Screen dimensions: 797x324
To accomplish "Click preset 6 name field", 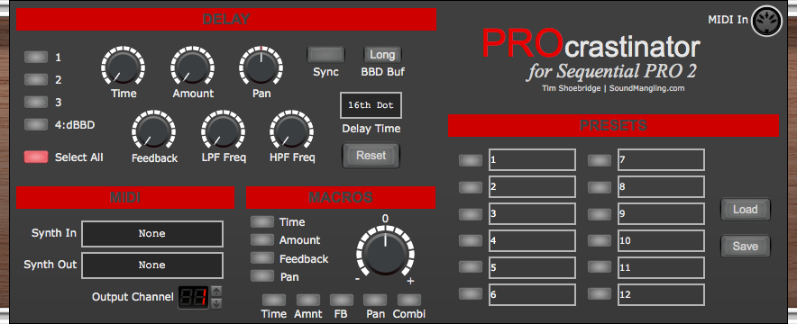I will pyautogui.click(x=532, y=294).
